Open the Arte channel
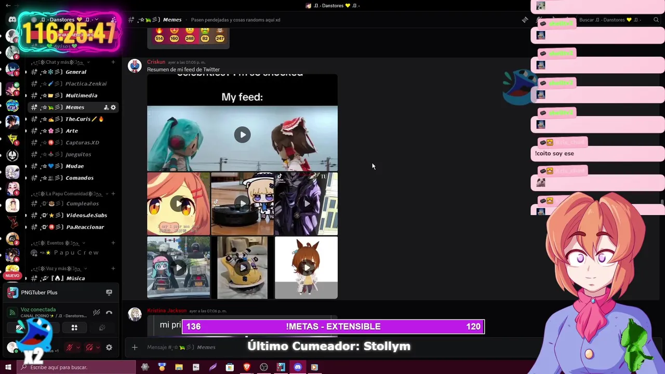Viewport: 665px width, 374px height. coord(73,131)
